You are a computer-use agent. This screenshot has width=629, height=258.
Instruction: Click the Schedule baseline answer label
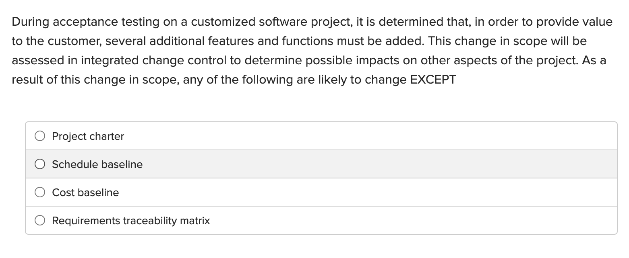[97, 164]
